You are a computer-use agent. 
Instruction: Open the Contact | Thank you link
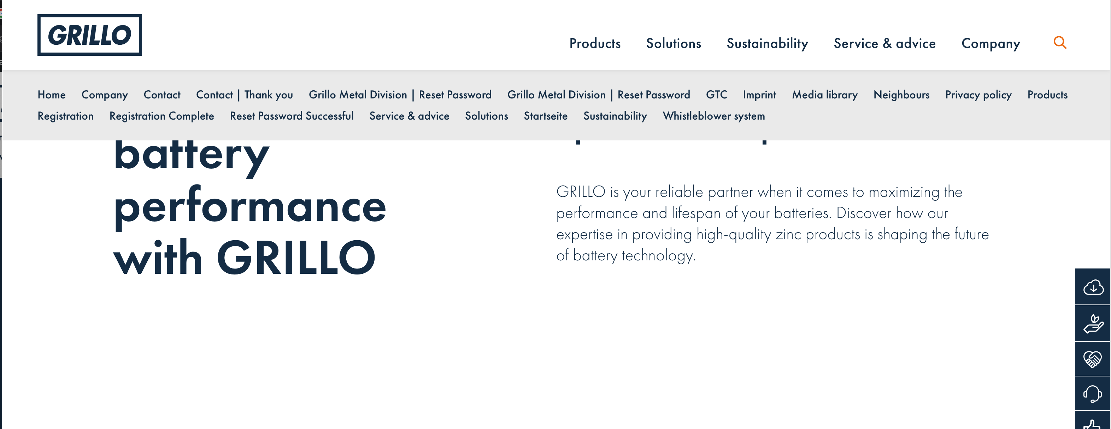pyautogui.click(x=245, y=95)
